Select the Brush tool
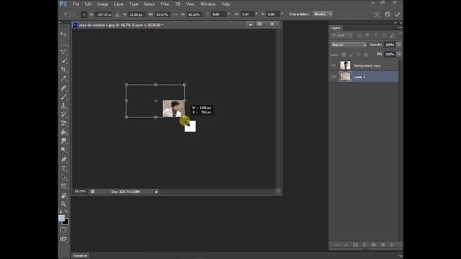 [63, 96]
